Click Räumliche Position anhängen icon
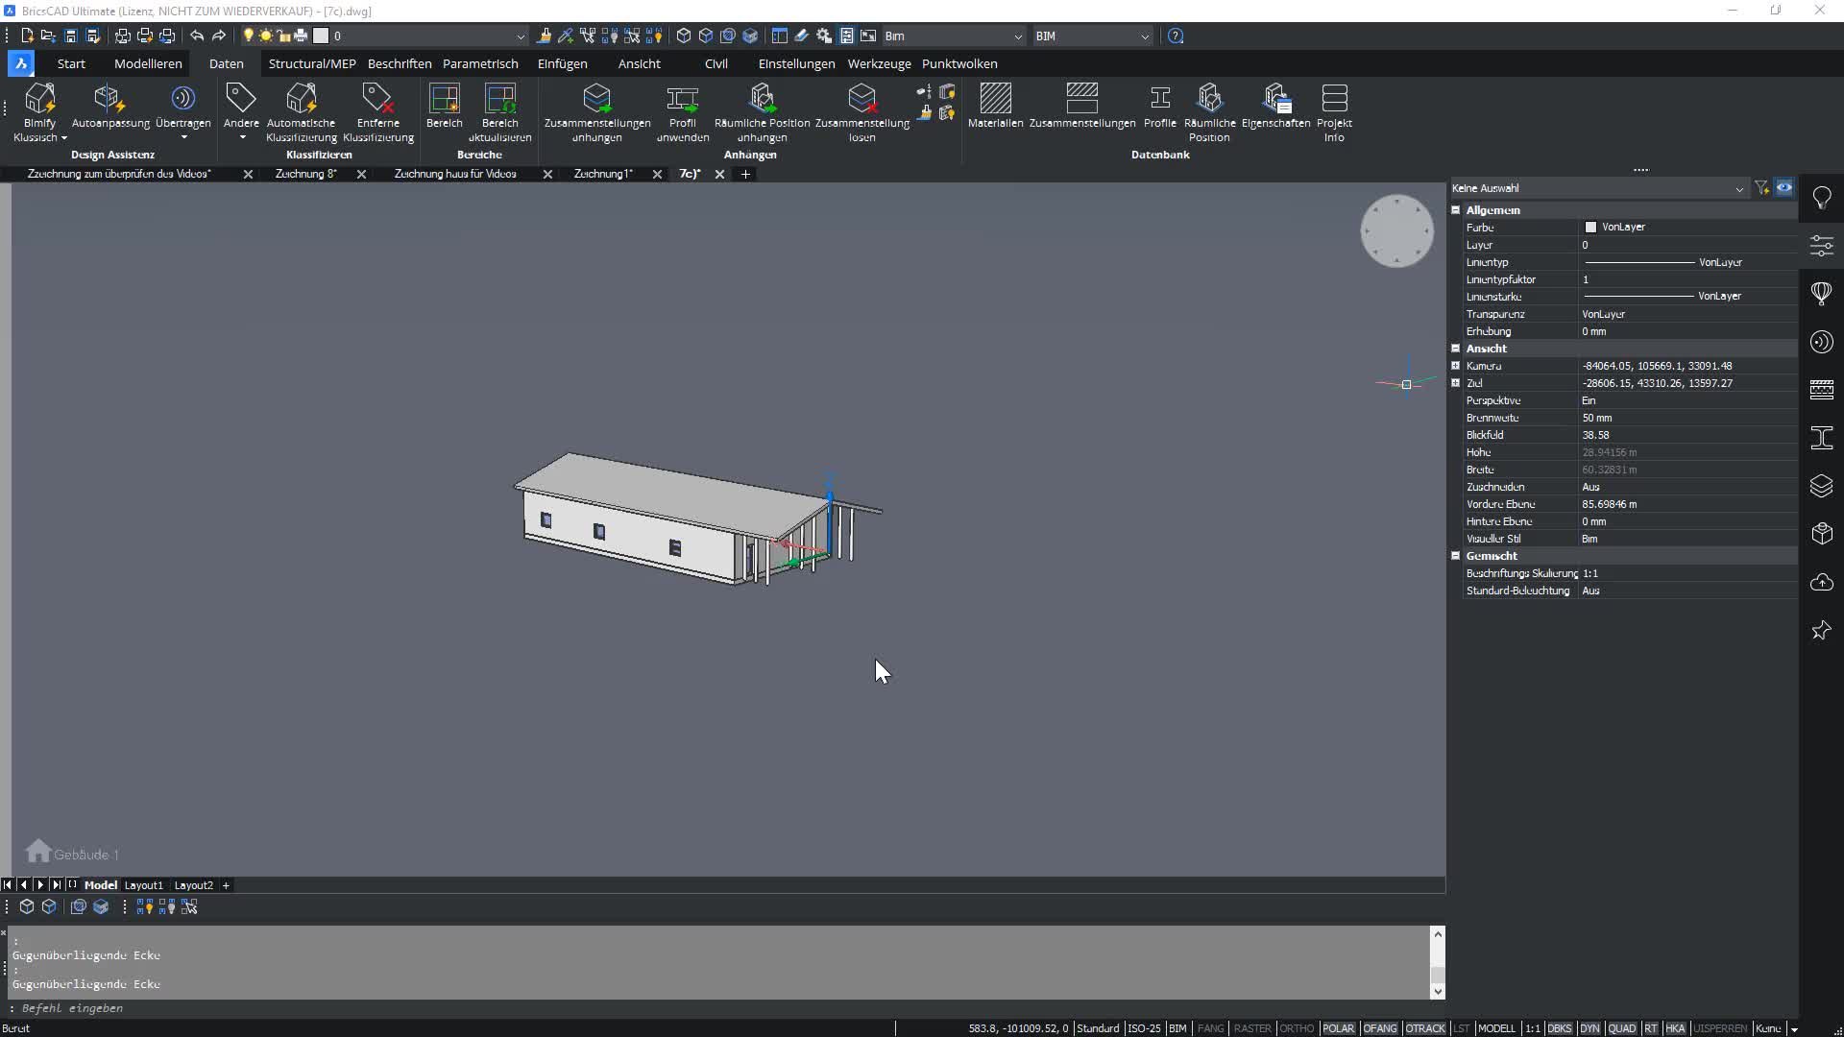The height and width of the screenshot is (1037, 1844). [762, 98]
